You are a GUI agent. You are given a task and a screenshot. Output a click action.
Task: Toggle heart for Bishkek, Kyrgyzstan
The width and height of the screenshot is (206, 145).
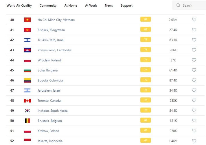(194, 30)
